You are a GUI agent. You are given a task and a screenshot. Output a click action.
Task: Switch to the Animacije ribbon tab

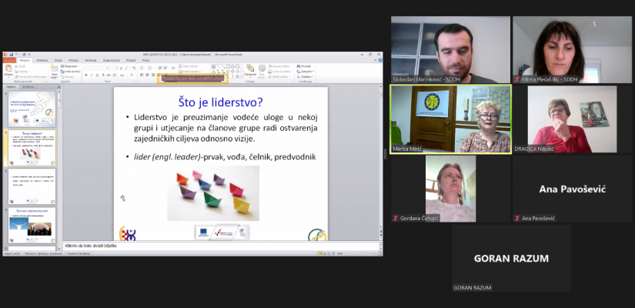click(91, 60)
